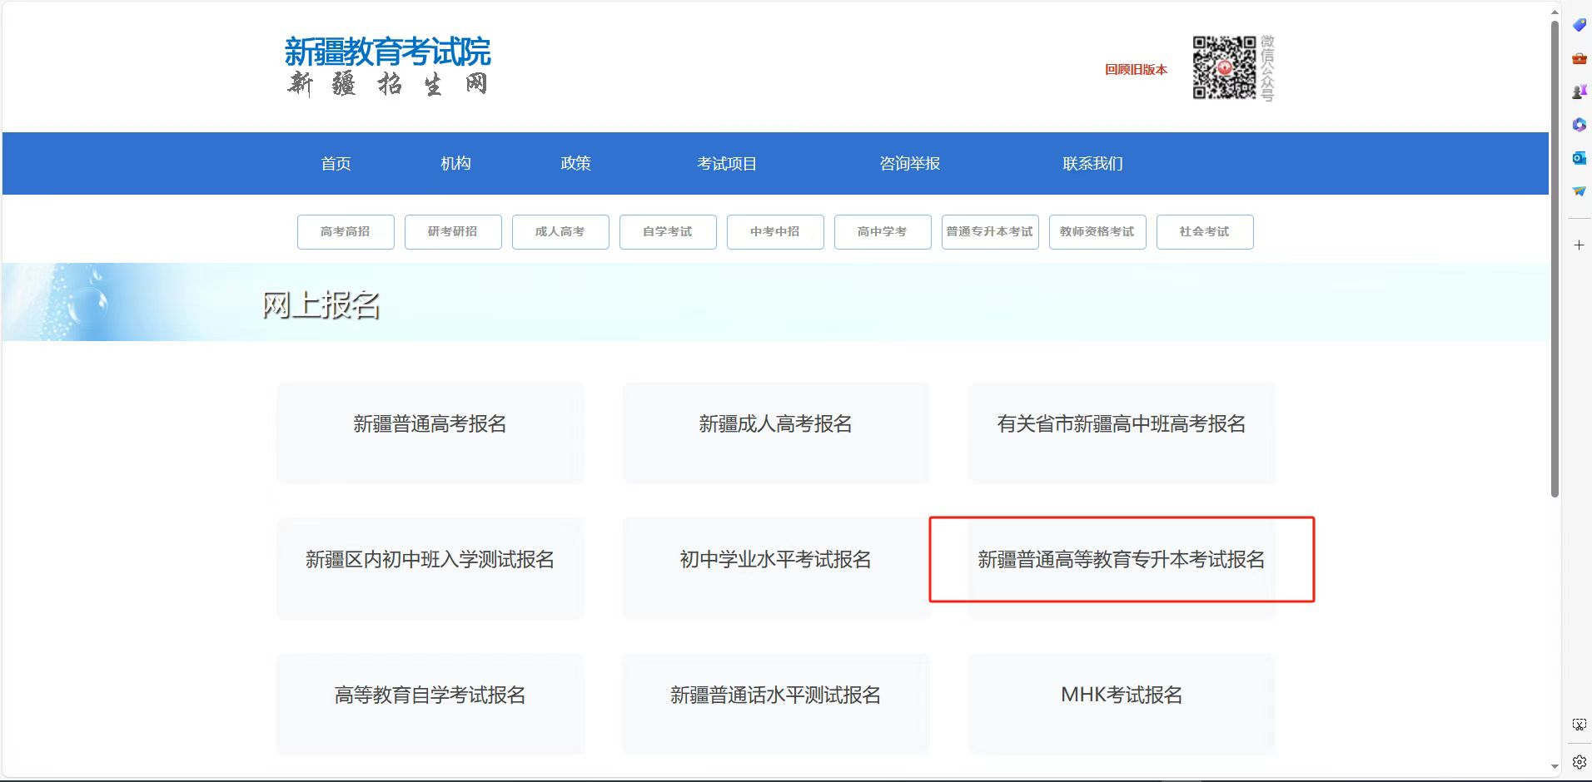Open the 联系我们 navigation item
The image size is (1592, 782).
1092,164
